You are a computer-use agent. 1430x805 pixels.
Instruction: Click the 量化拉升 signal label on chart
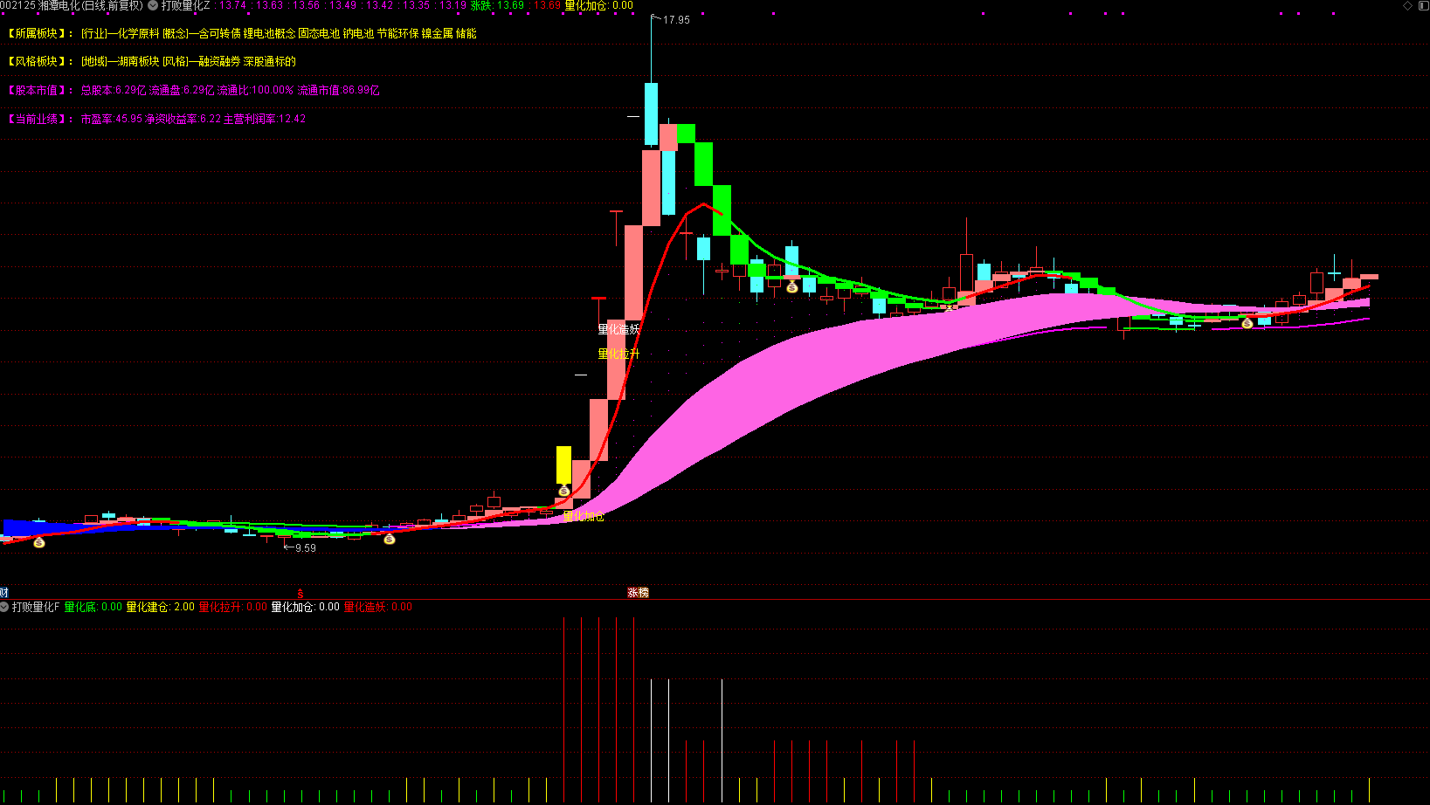point(618,354)
